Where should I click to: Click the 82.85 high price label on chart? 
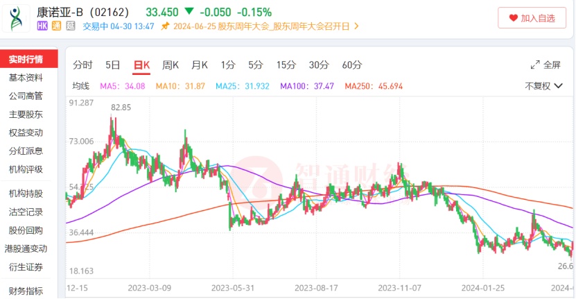pos(121,108)
